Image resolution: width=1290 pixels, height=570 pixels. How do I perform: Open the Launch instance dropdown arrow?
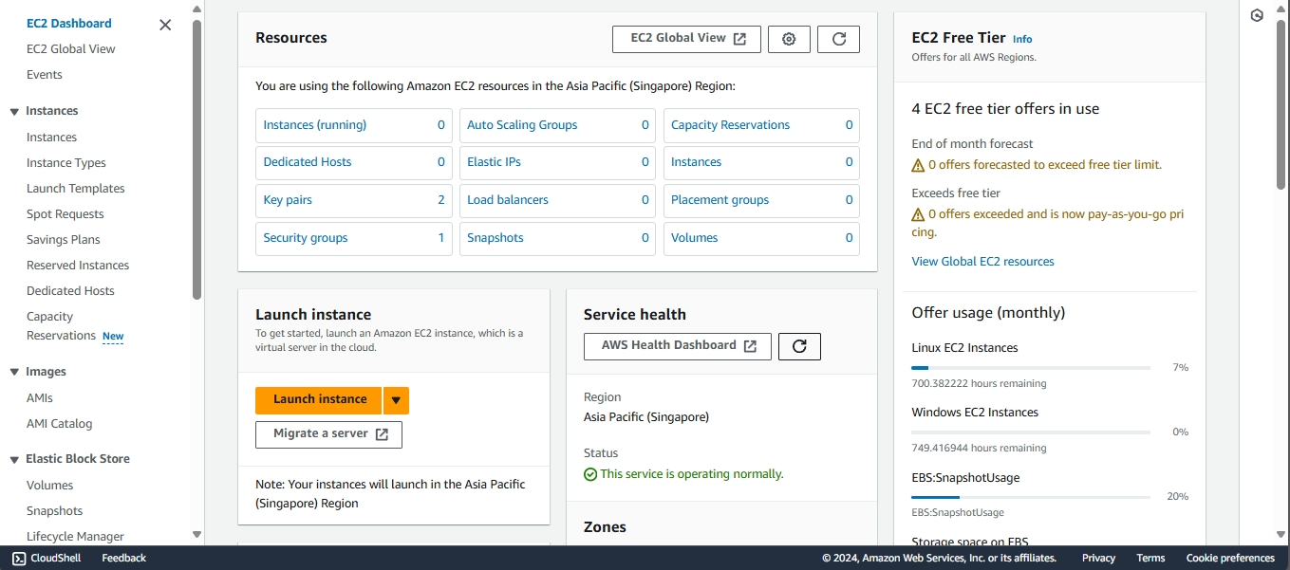click(x=396, y=400)
